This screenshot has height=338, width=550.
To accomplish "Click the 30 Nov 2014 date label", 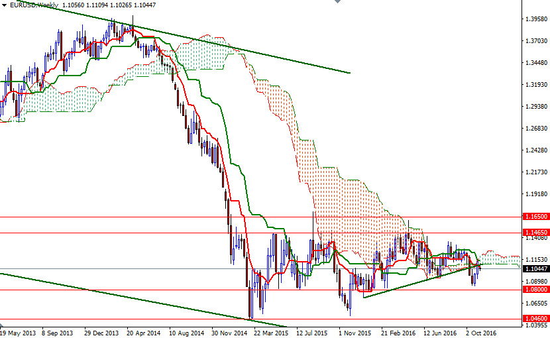I will point(229,333).
